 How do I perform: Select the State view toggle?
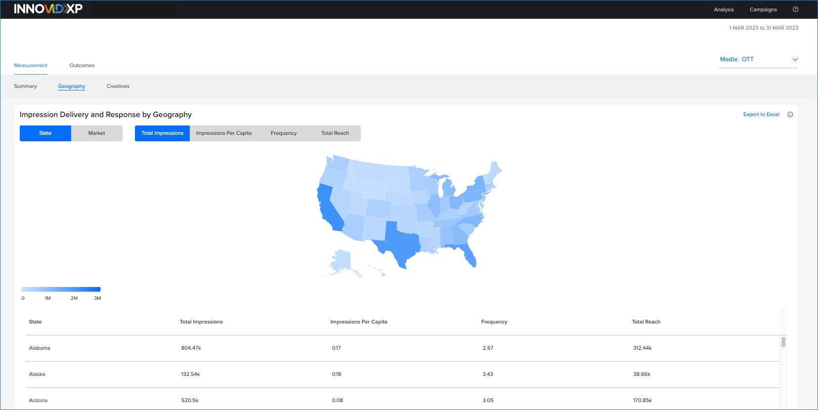click(45, 133)
